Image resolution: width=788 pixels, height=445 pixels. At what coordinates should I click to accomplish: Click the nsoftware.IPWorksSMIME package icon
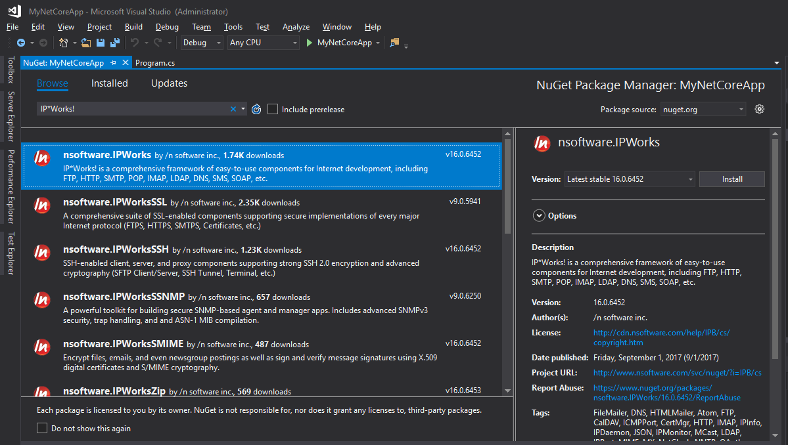point(41,347)
